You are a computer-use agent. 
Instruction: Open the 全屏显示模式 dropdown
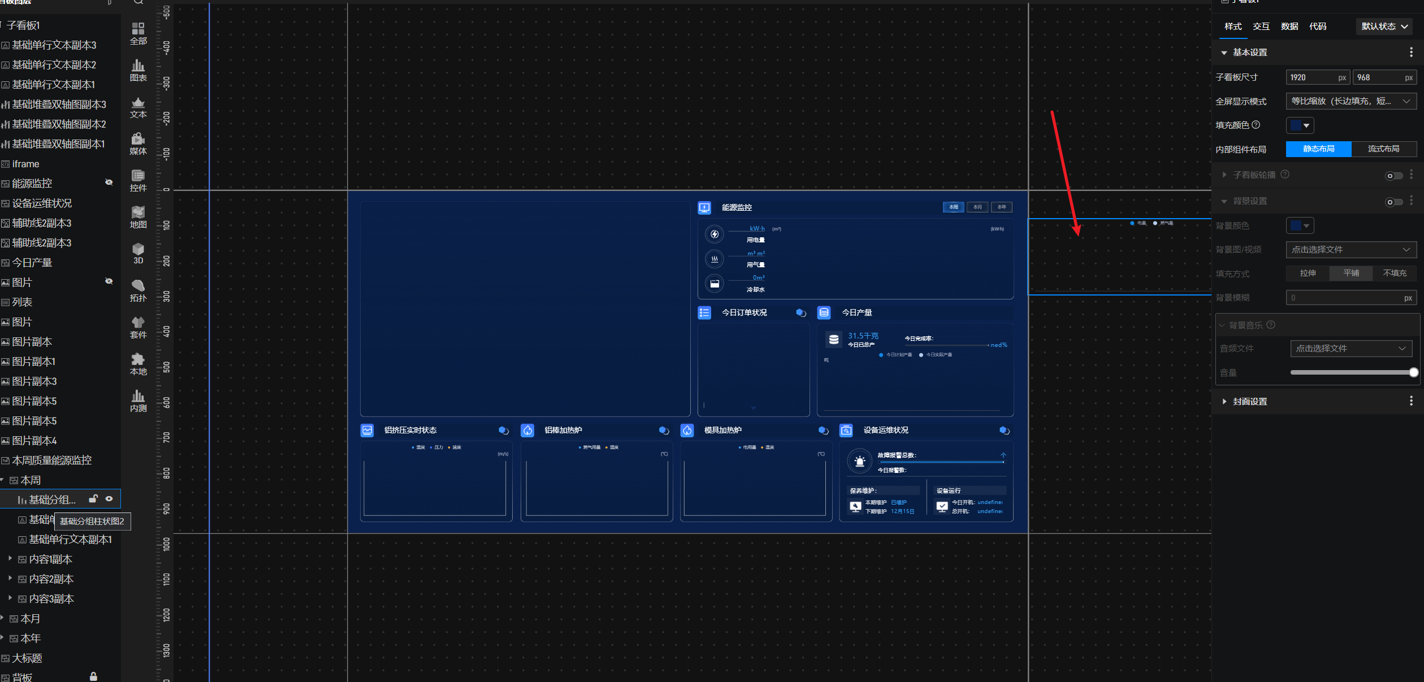pos(1351,101)
